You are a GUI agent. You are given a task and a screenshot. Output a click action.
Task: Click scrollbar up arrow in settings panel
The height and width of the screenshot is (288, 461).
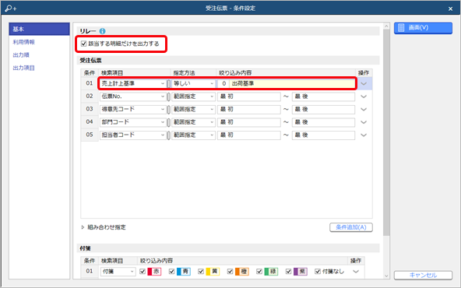pos(386,26)
